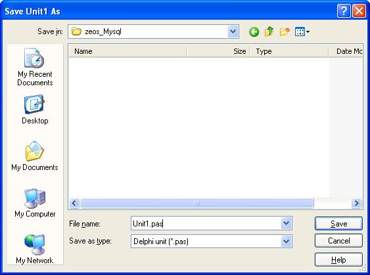370x275 pixels.
Task: Go to My Computer location
Action: 35,203
